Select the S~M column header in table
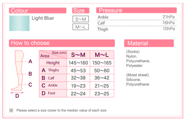This screenshot has width=186, height=121. click(78, 55)
